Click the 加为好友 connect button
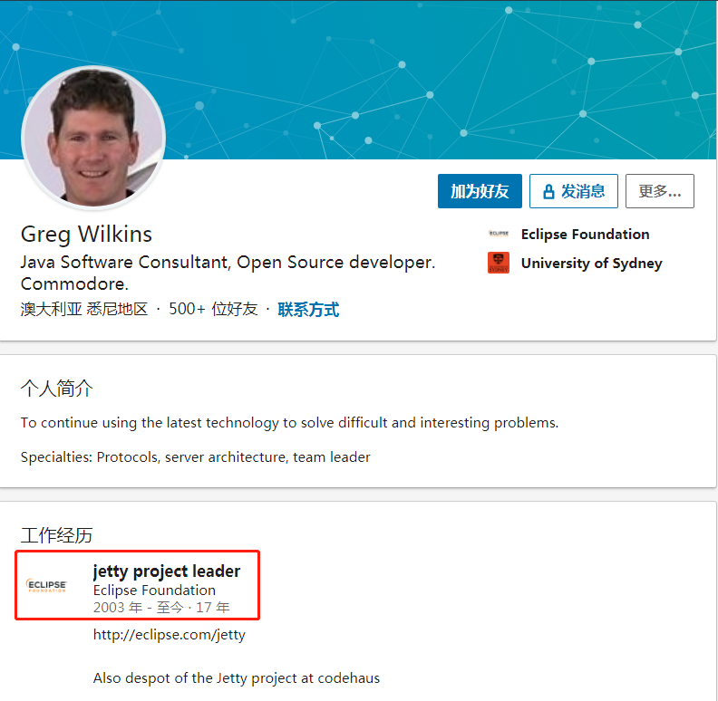Image resolution: width=718 pixels, height=701 pixels. [480, 191]
